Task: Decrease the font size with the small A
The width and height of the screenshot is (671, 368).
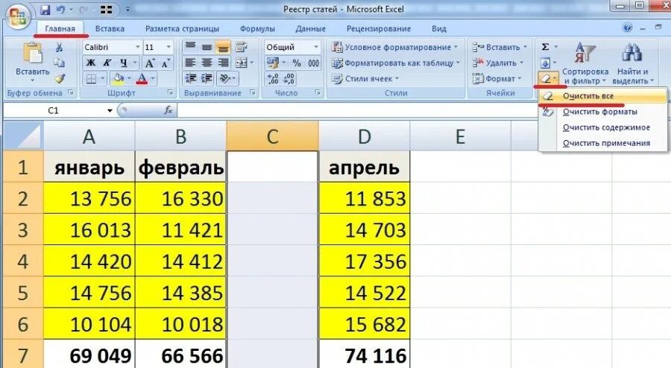Action: [x=166, y=63]
